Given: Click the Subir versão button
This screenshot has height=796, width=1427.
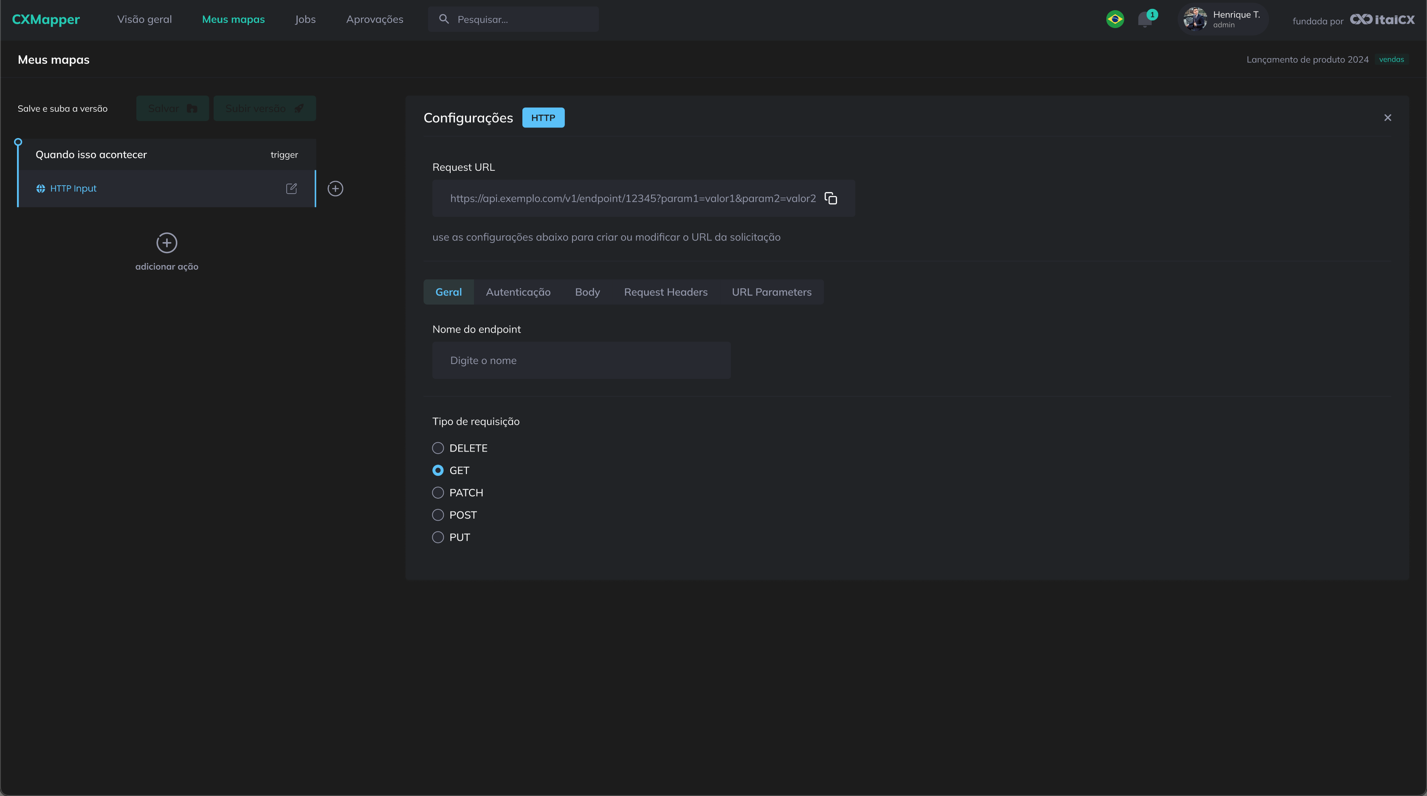Looking at the screenshot, I should click(x=264, y=109).
